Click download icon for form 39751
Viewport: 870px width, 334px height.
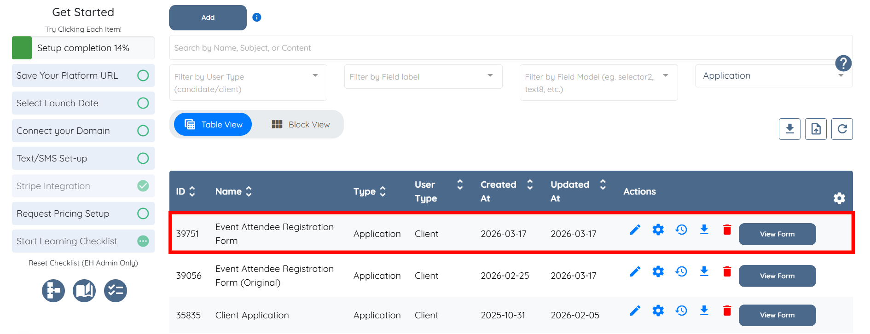point(704,230)
